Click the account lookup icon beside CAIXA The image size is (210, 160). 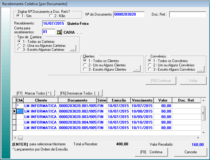(59, 32)
